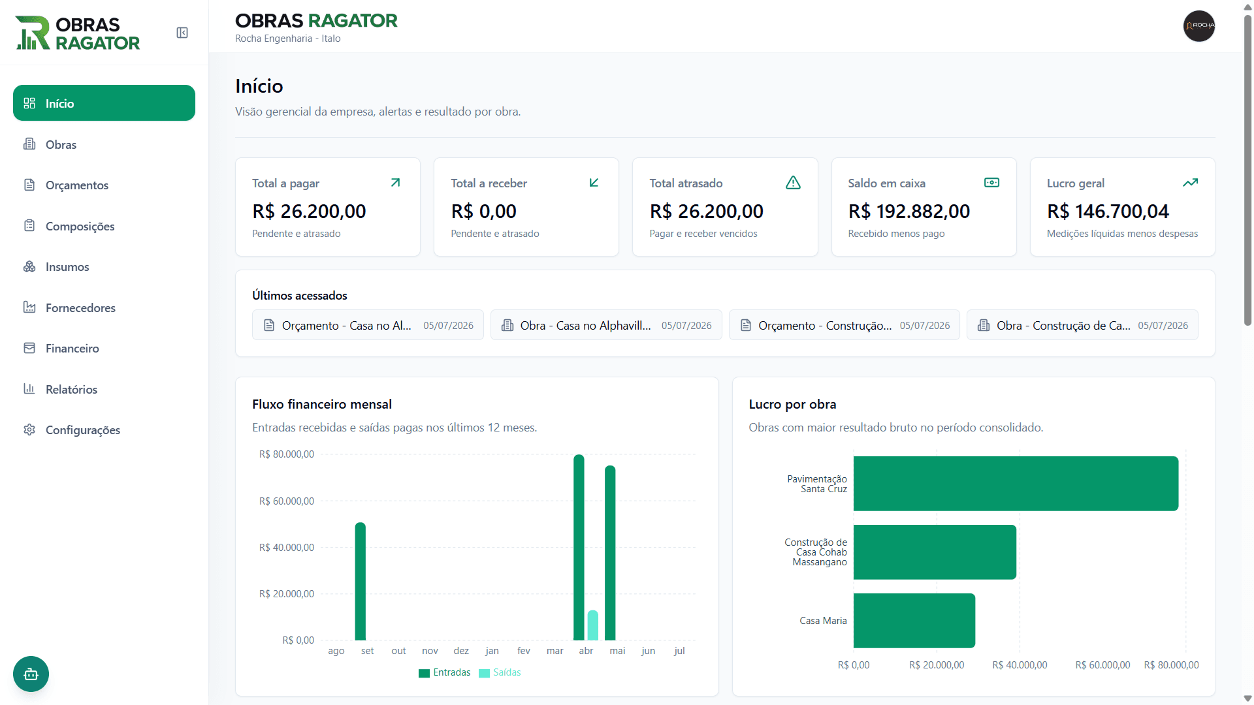
Task: Click the Configurações gear icon in sidebar
Action: (29, 430)
